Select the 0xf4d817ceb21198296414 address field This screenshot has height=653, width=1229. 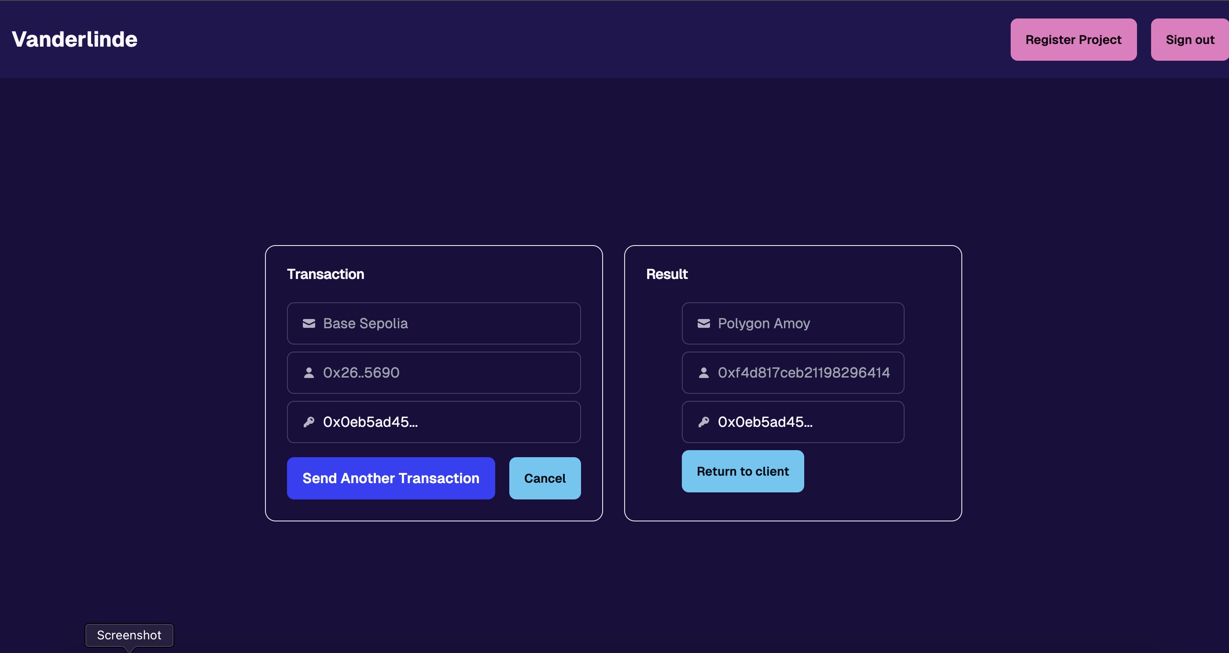coord(792,373)
